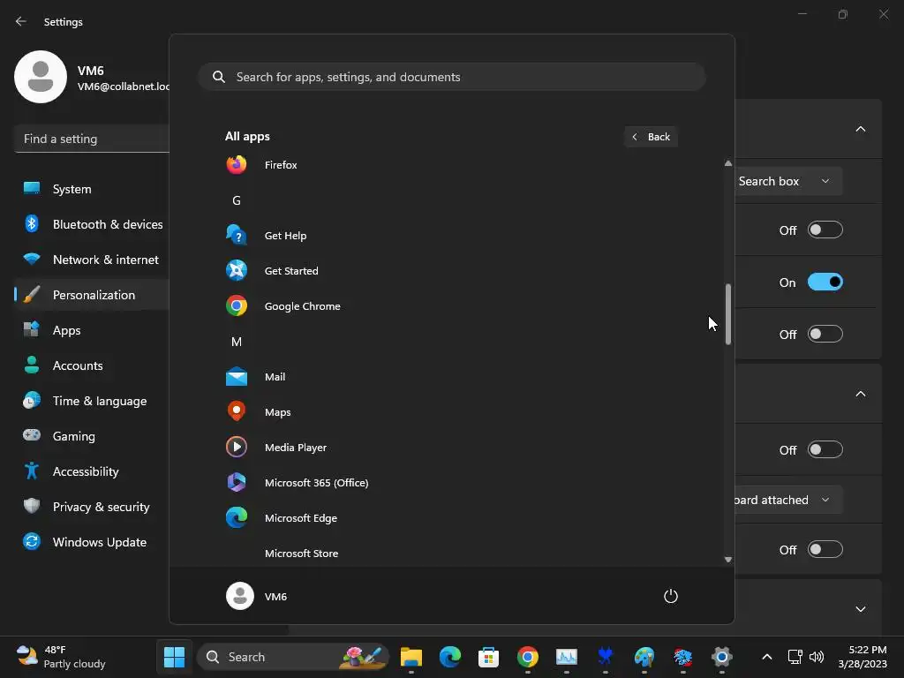Open Gaming settings category
Screen dimensions: 904x678
(92, 436)
